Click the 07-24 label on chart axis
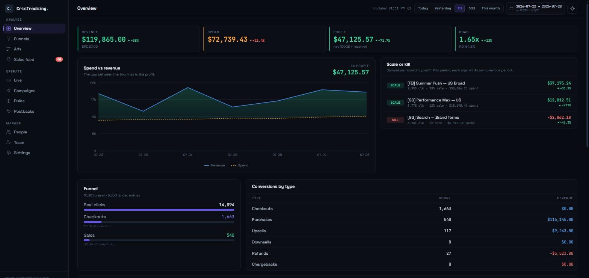 click(187, 155)
